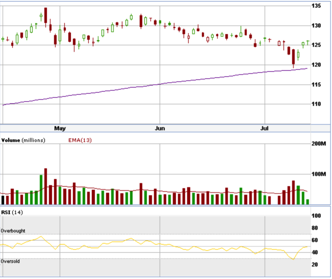Click the black volume bar at chart start

(x=3, y=200)
